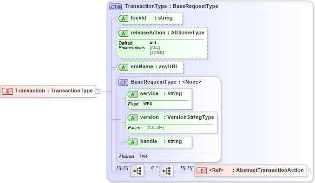Select 'releaseAction : AllSomeType' attribute text
Image resolution: width=315 pixels, height=183 pixels.
168,33
